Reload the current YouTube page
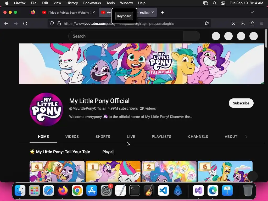268x201 pixels. (x=25, y=23)
